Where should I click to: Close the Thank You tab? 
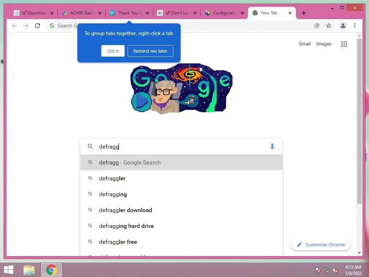click(x=147, y=13)
